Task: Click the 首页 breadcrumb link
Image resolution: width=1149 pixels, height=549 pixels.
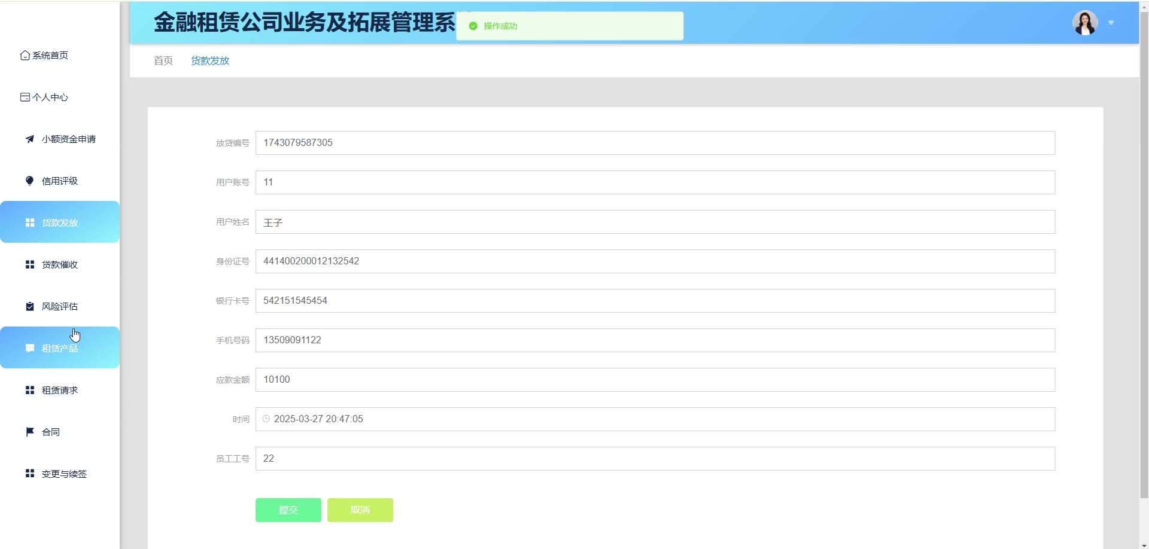Action: 163,61
